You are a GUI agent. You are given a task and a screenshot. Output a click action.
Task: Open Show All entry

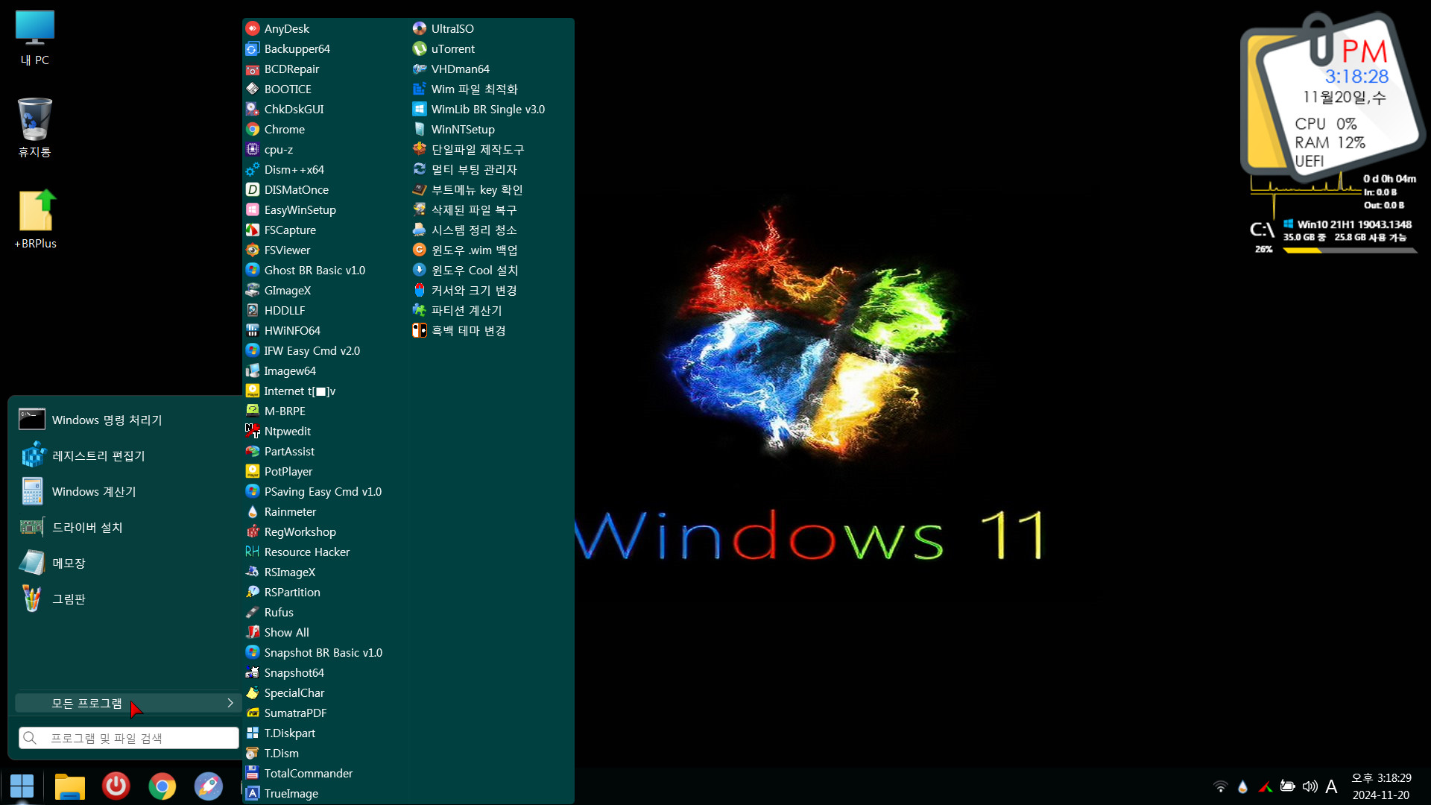tap(277, 632)
